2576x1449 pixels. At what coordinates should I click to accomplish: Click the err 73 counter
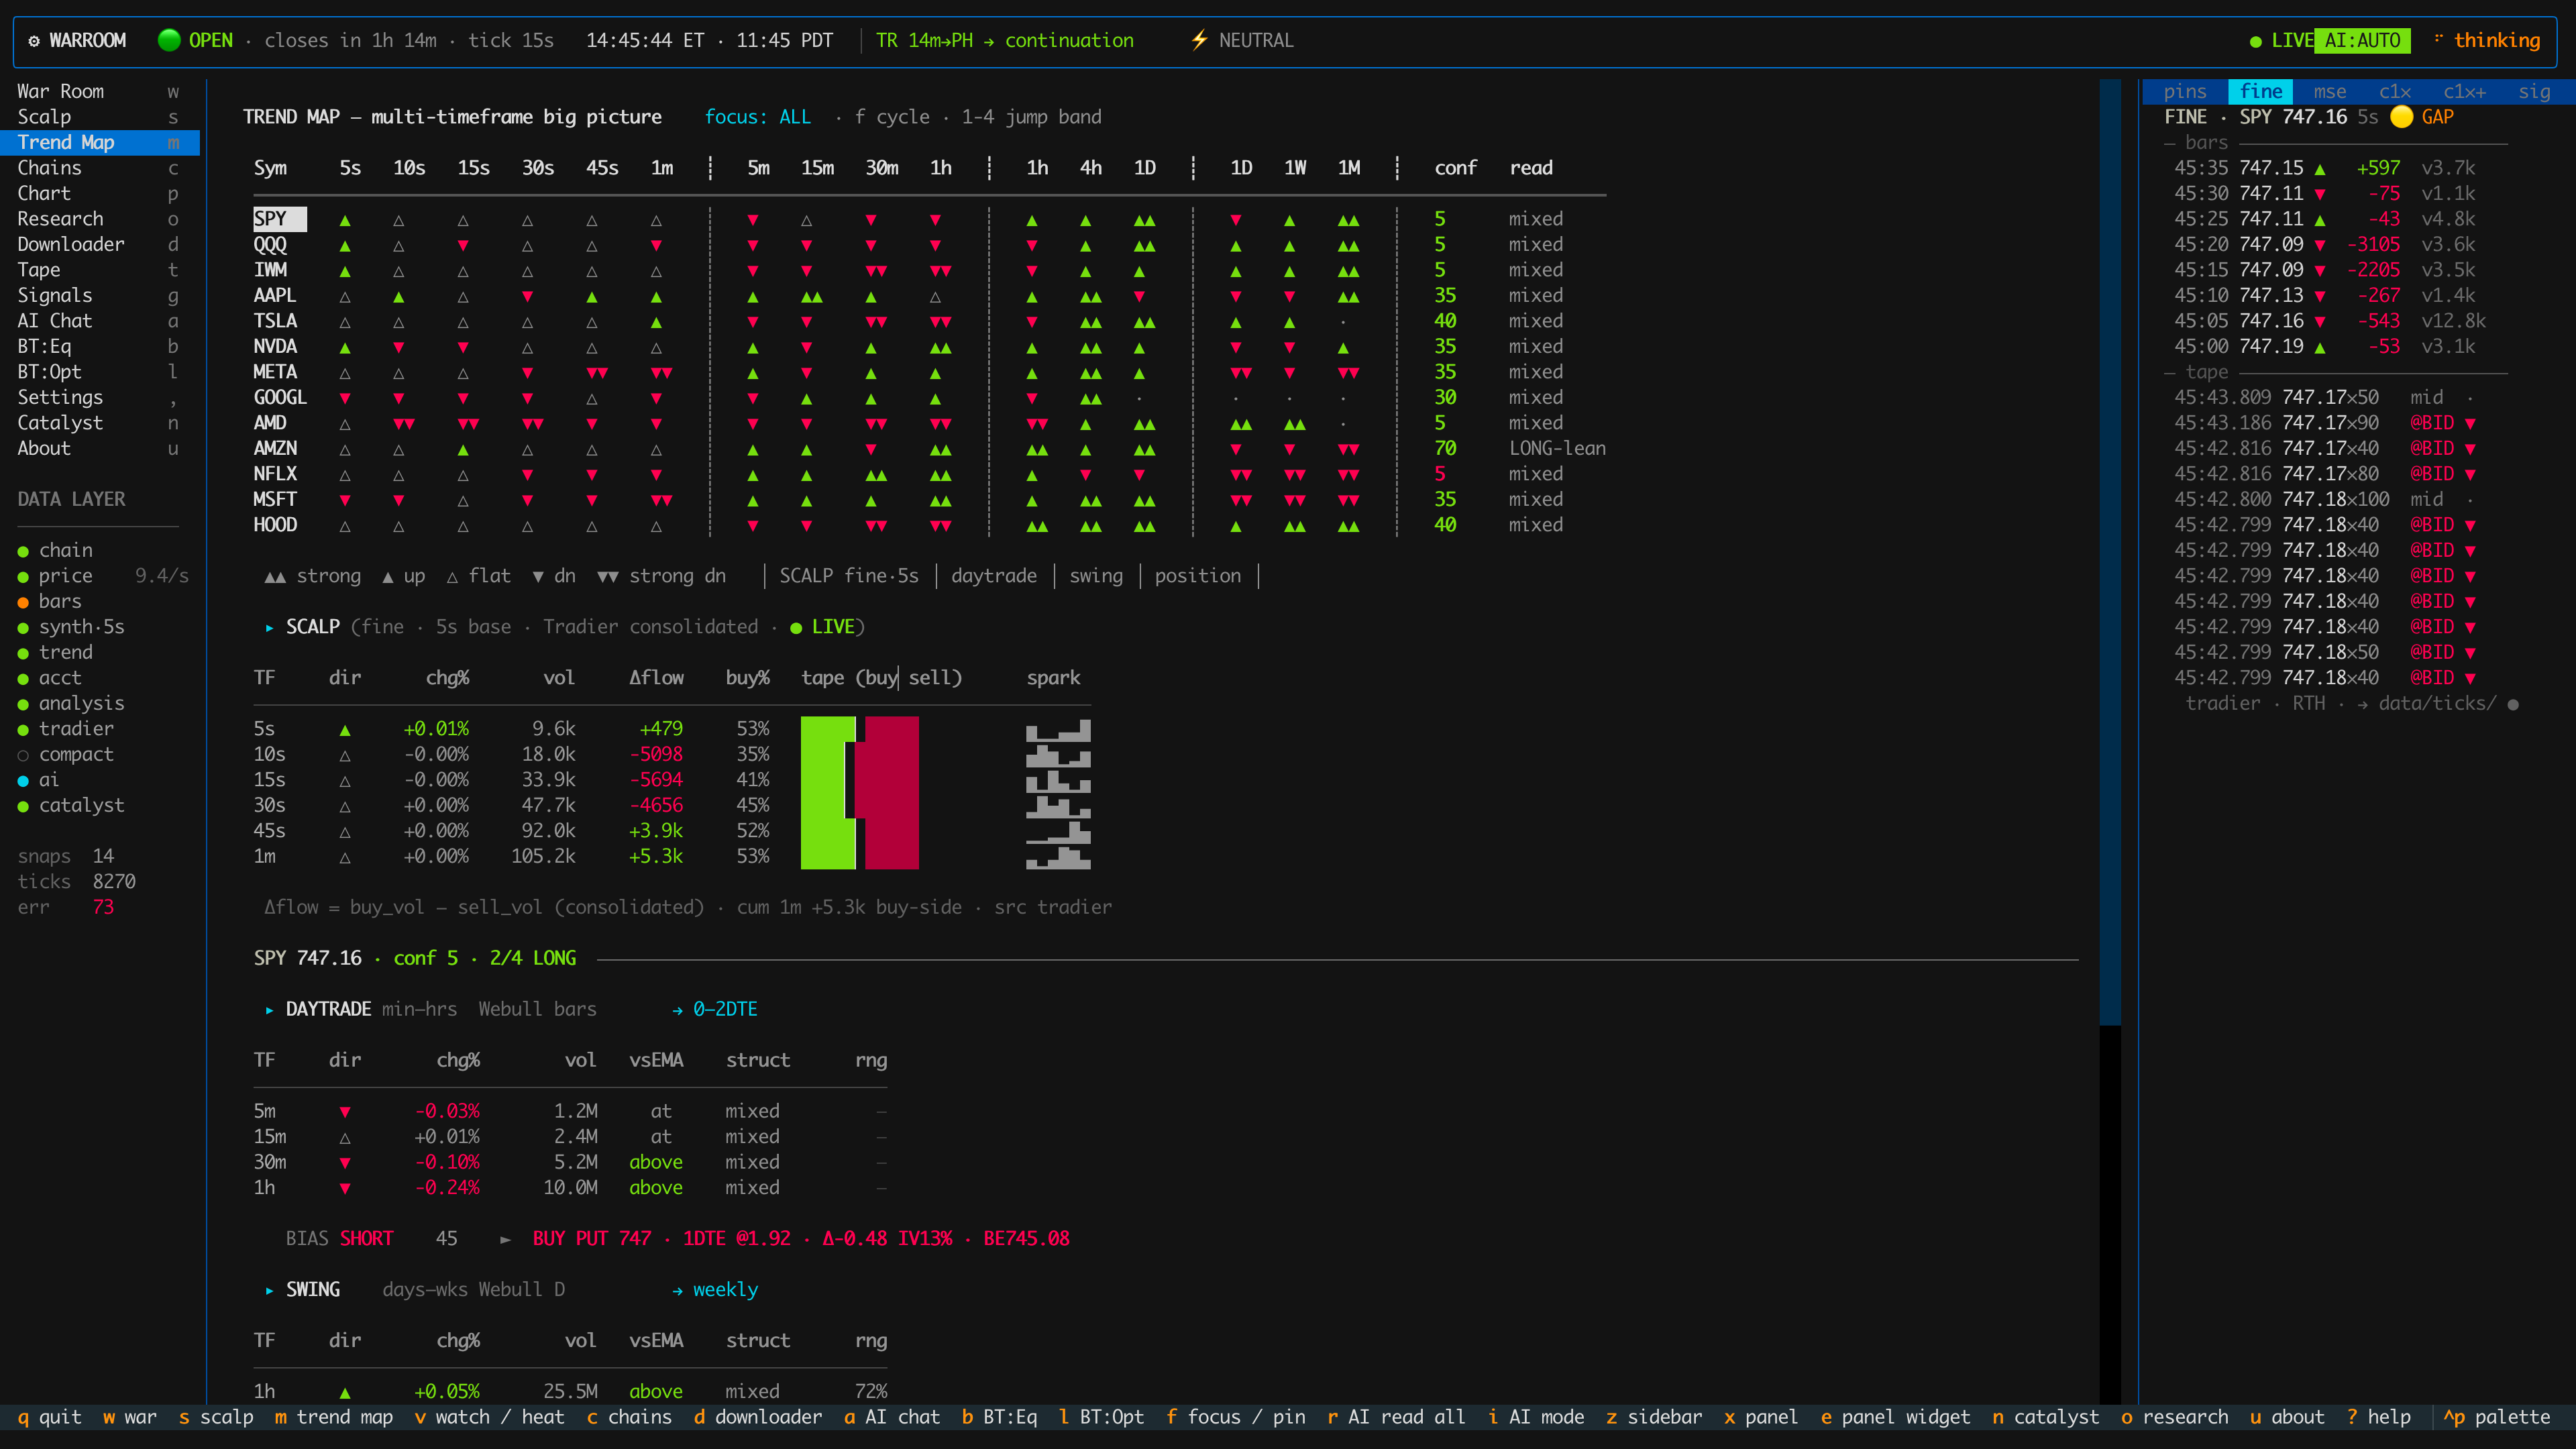(66, 907)
